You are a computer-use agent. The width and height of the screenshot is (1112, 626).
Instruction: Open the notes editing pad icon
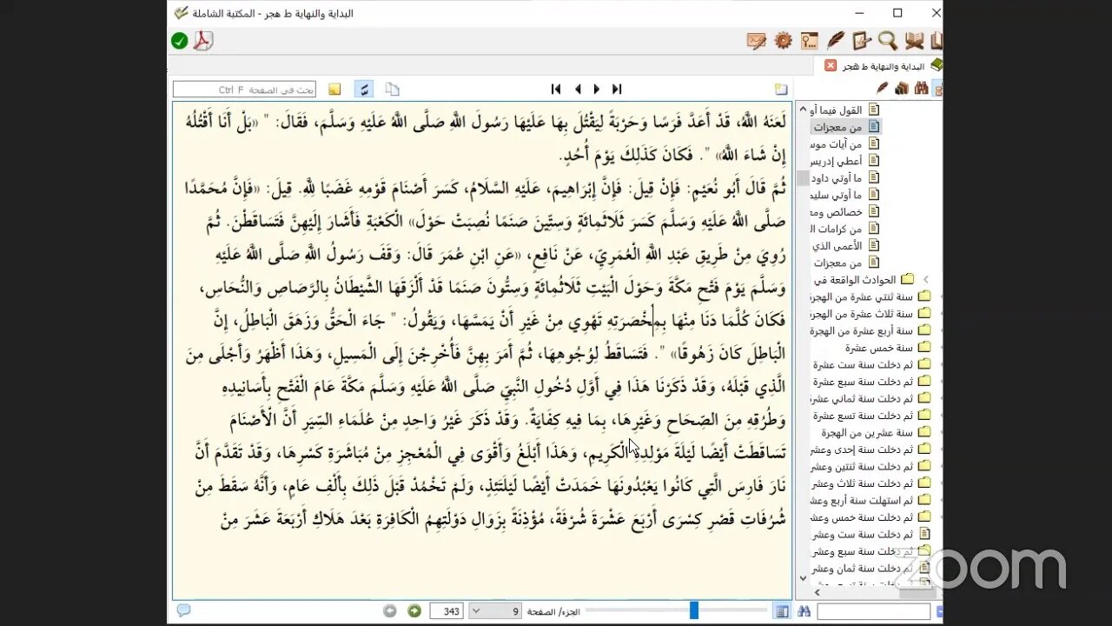[x=862, y=41]
